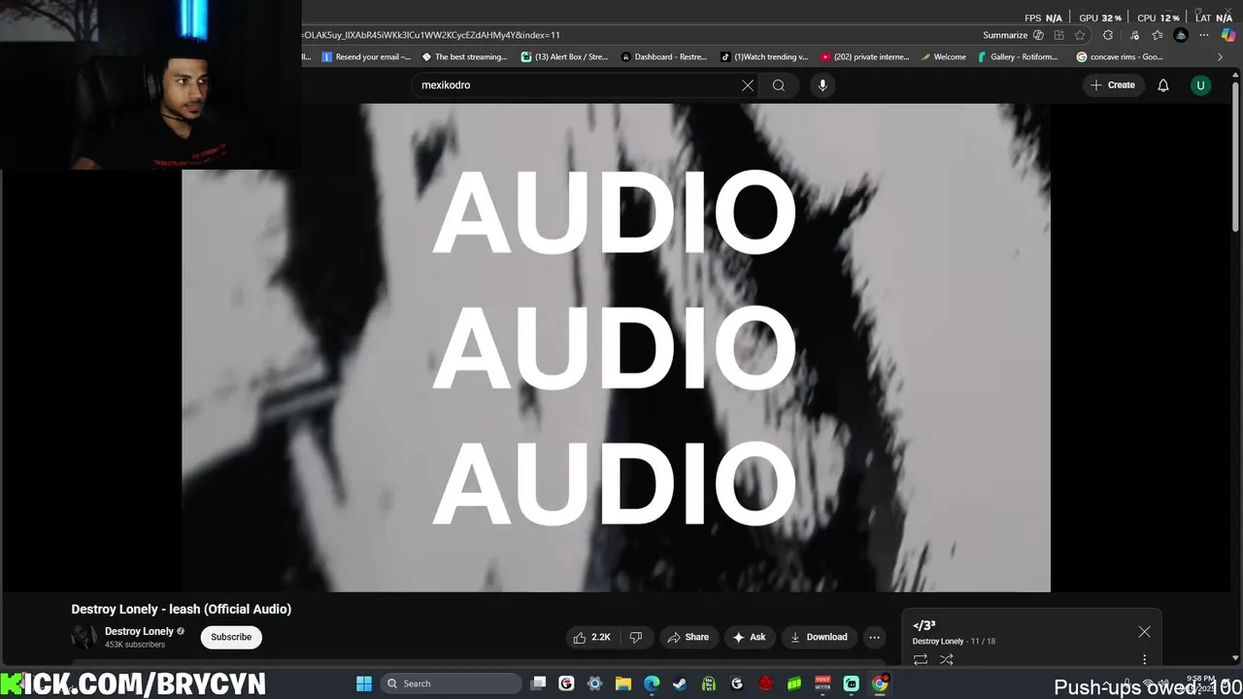Subscribe to Destroy Lonely channel
Screen dimensions: 1243x699
point(231,637)
